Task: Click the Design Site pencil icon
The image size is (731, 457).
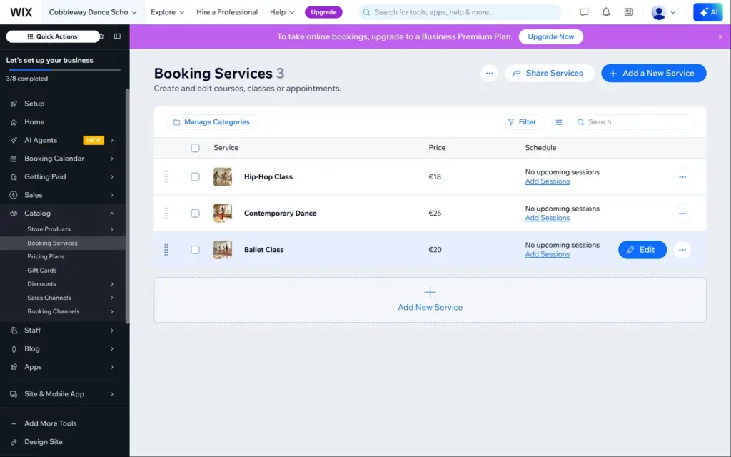Action: [14, 441]
